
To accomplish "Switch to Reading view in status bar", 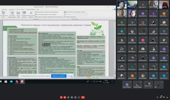I will point(92,78).
